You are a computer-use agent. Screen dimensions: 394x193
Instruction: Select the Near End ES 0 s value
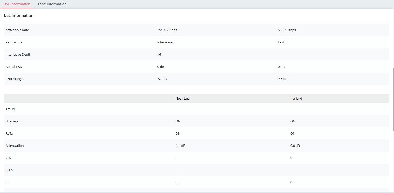[178, 182]
